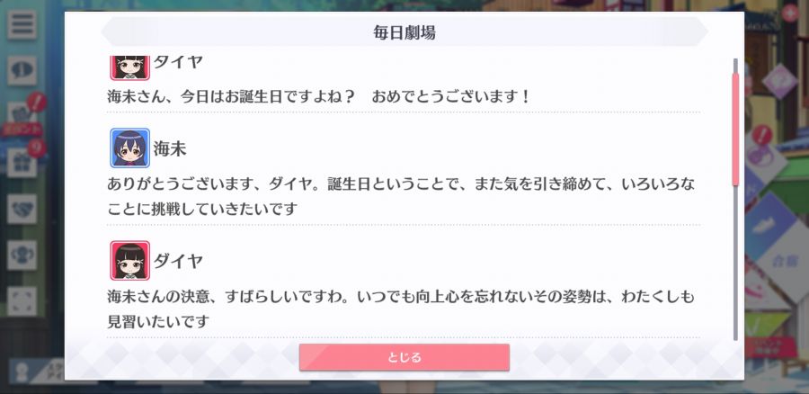
Task: Open the hamburger menu icon
Action: (22, 24)
